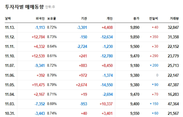
Task: Click foreign net value +392
Action: tap(41, 75)
